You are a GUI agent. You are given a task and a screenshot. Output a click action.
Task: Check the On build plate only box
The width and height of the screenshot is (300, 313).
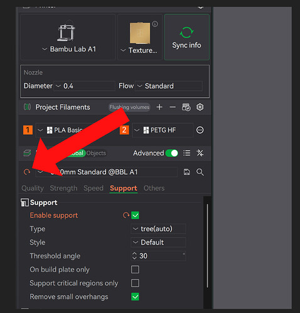135,270
